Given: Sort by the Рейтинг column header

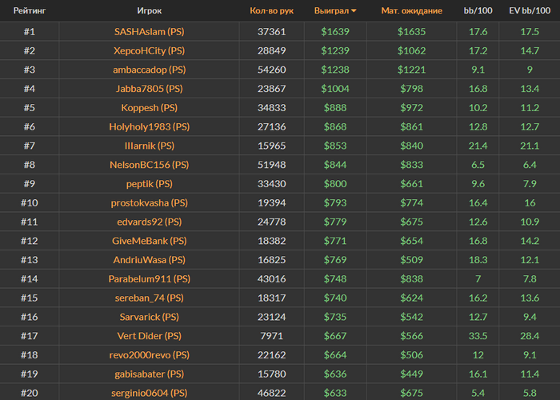Looking at the screenshot, I should tap(29, 11).
